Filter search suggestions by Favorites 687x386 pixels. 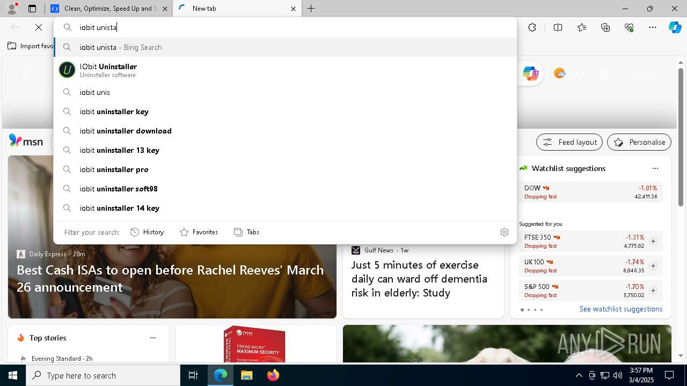point(199,232)
